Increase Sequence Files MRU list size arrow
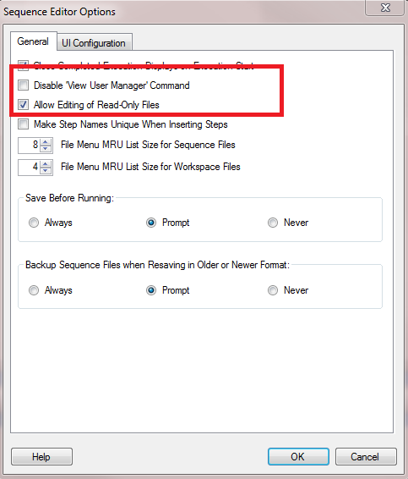The width and height of the screenshot is (408, 479). click(x=46, y=141)
